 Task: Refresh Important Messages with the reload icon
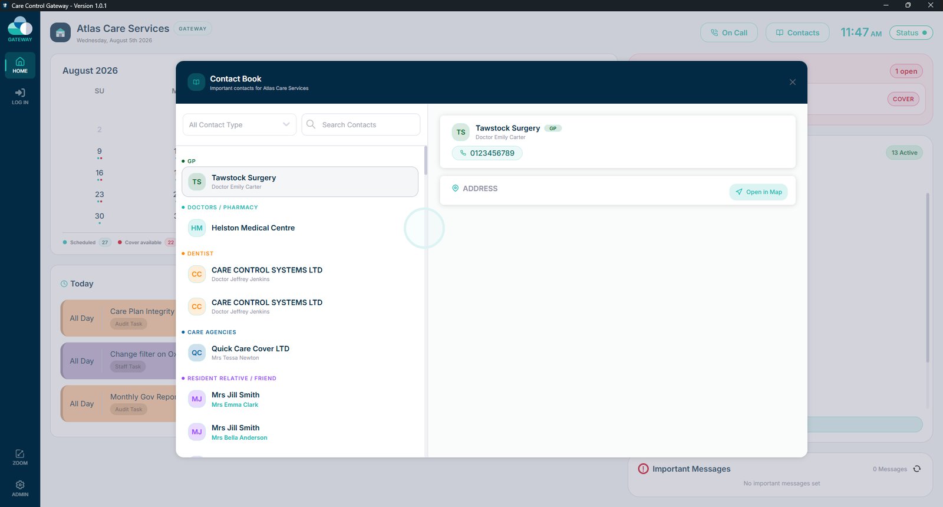(x=917, y=469)
